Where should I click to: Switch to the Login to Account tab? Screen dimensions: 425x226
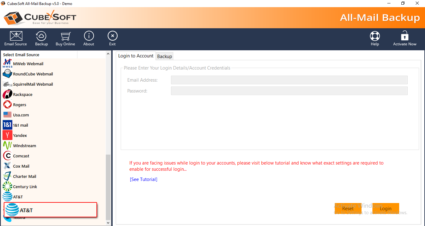pyautogui.click(x=136, y=56)
